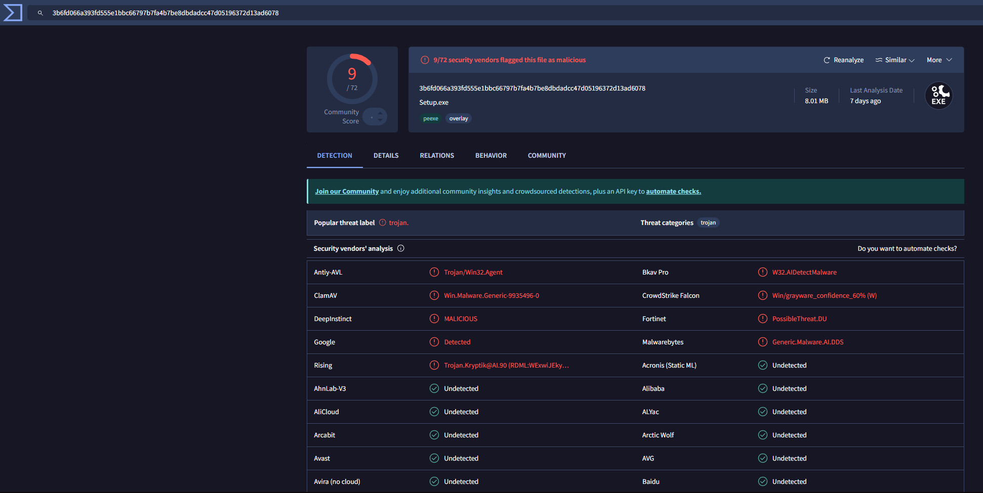Image resolution: width=983 pixels, height=493 pixels.
Task: Open the BEHAVIOR tab
Action: (491, 156)
